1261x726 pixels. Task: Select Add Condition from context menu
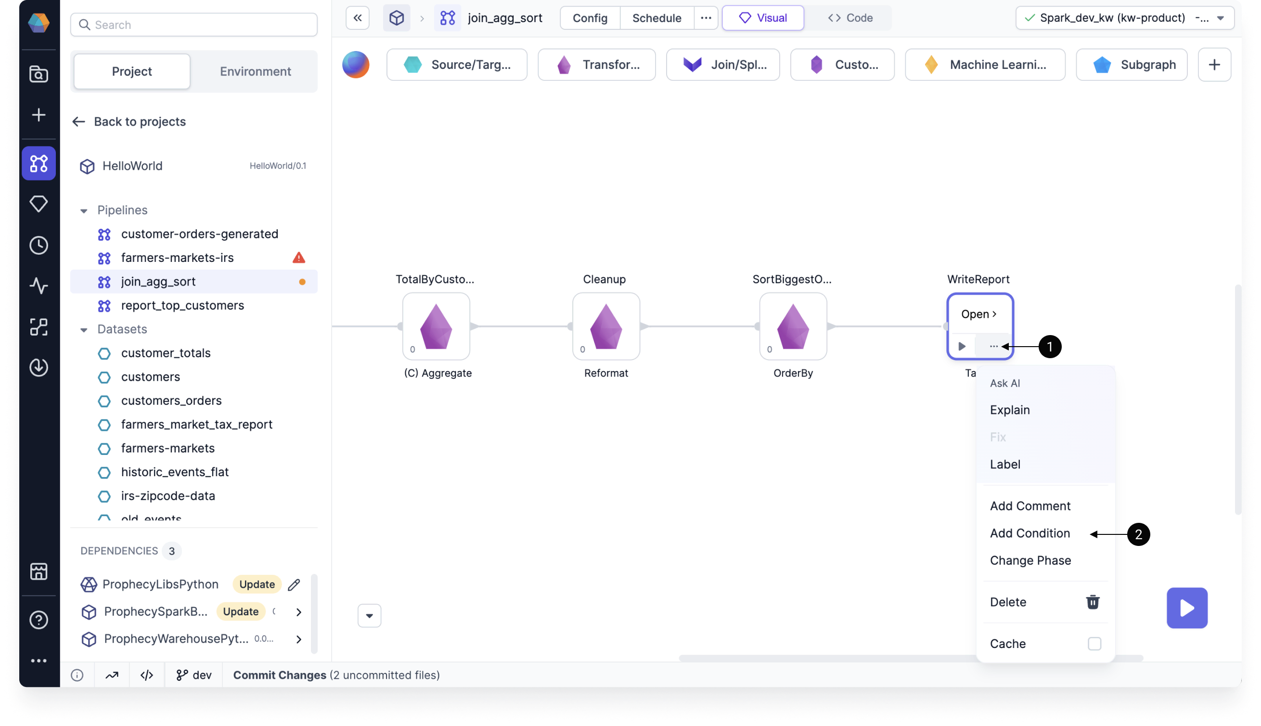click(x=1030, y=533)
